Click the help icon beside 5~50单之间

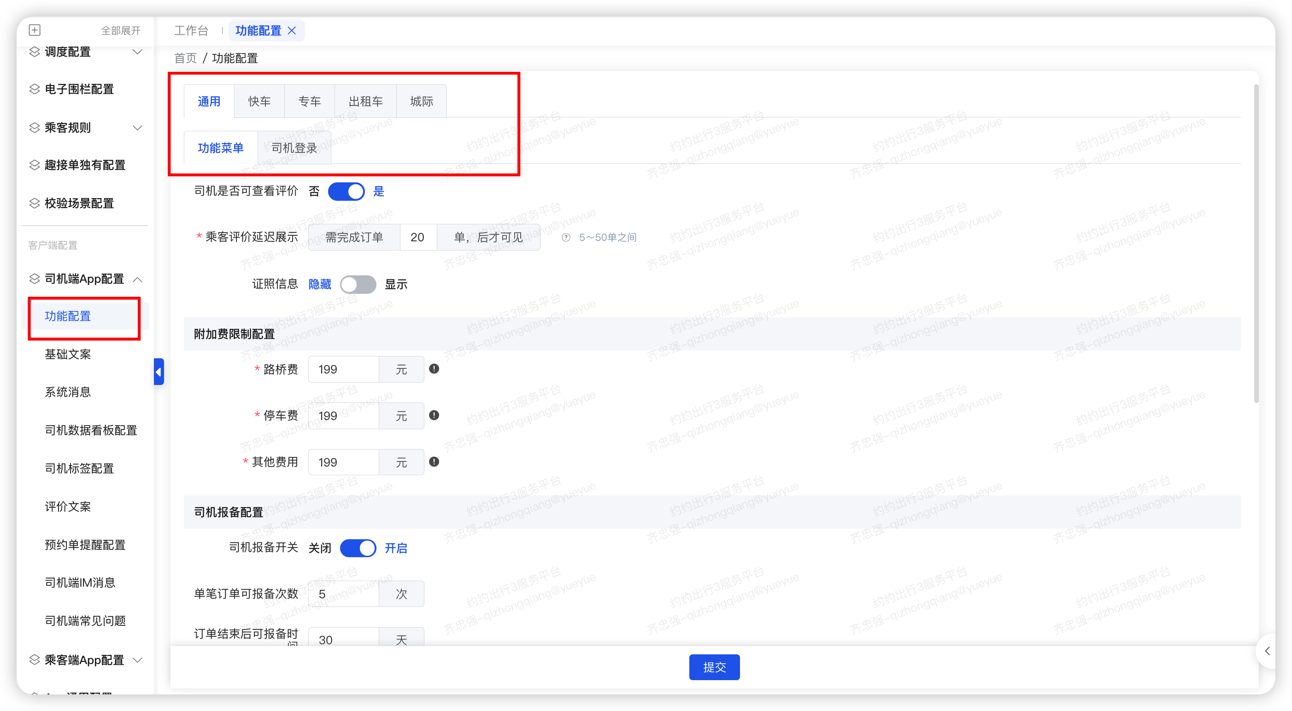566,237
